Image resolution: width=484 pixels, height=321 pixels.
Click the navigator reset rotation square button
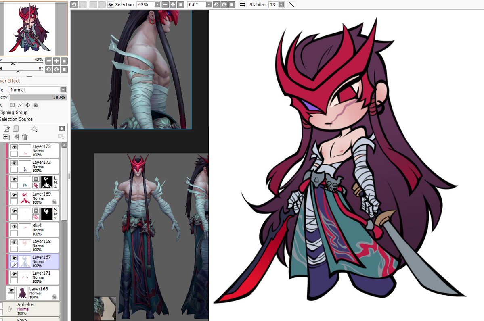64,69
